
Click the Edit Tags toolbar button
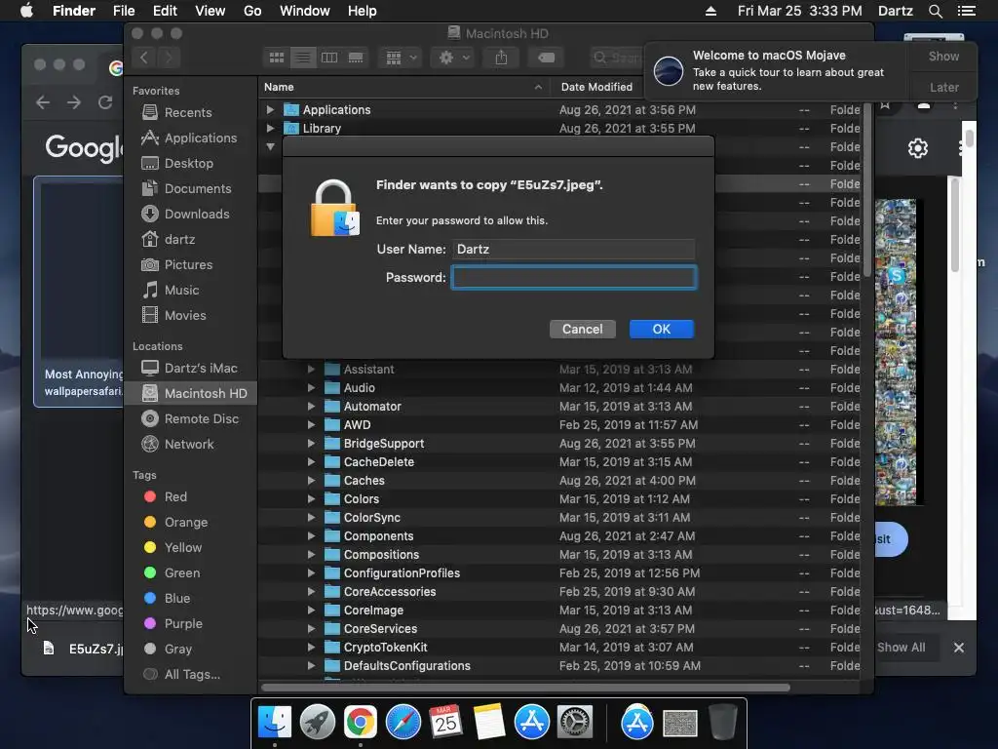tap(546, 58)
